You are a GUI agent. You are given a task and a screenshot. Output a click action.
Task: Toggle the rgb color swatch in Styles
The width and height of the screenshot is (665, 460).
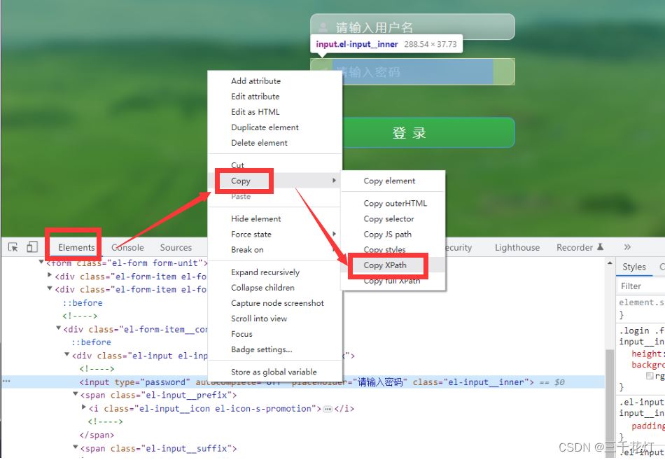point(650,376)
